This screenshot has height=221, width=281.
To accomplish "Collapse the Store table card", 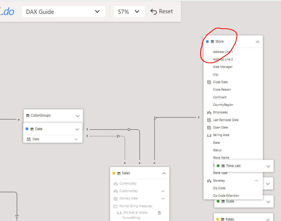I will [x=257, y=42].
